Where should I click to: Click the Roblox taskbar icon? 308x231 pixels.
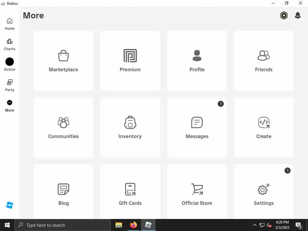click(x=148, y=225)
